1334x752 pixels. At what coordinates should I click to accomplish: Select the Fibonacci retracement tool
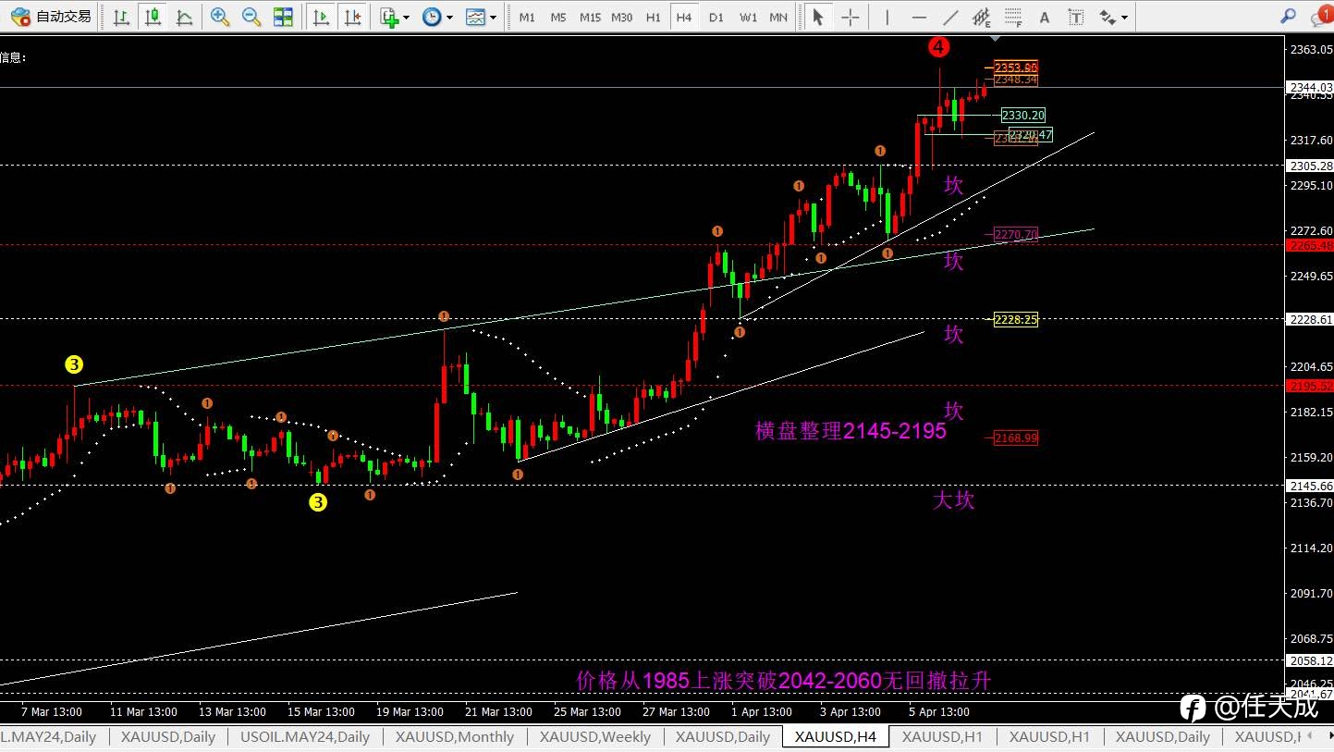[1013, 17]
